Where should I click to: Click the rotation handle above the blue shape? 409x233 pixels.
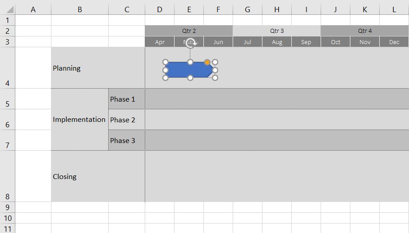(x=190, y=43)
